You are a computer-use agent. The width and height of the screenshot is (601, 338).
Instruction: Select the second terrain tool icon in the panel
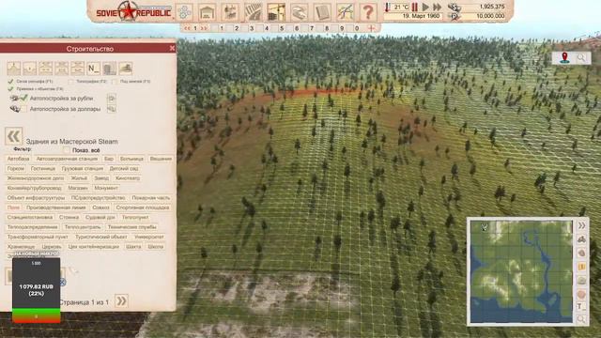pyautogui.click(x=29, y=69)
